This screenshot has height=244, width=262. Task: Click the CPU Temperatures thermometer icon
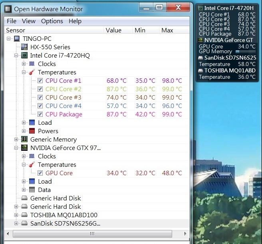click(x=32, y=72)
